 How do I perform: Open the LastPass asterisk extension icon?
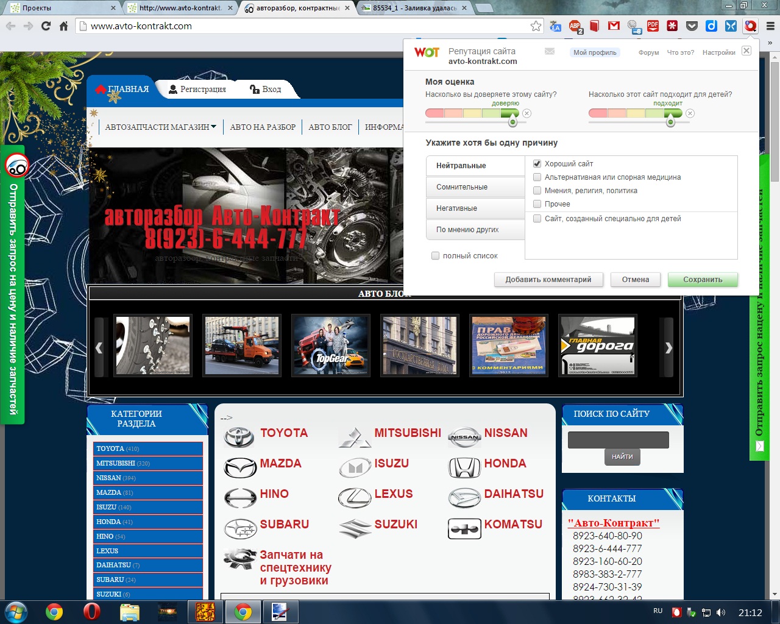[672, 26]
